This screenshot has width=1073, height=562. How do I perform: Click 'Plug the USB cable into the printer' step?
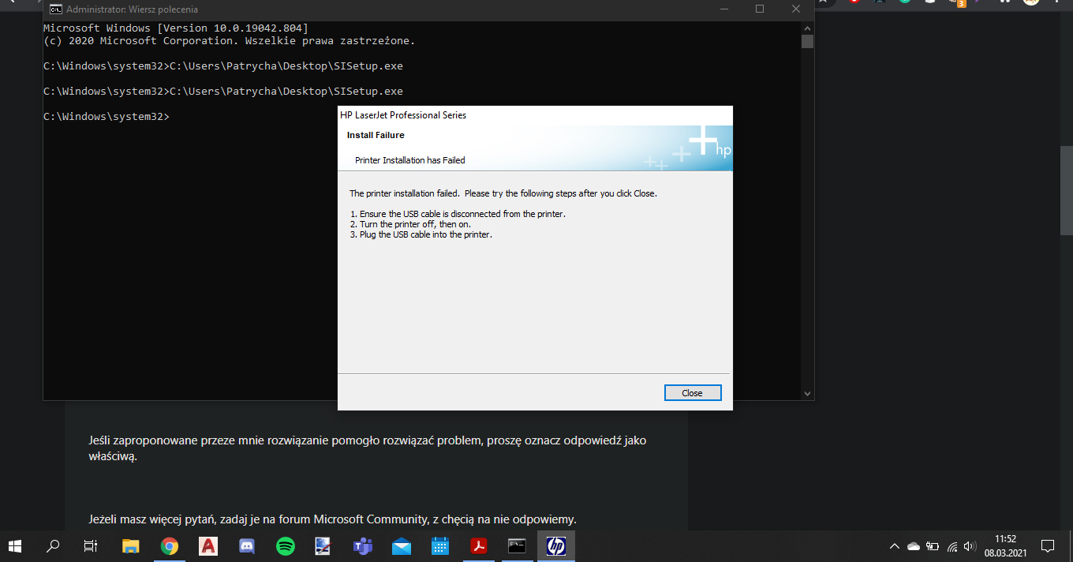pos(421,234)
